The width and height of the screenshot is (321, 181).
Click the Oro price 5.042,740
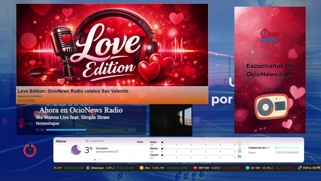tap(158, 168)
